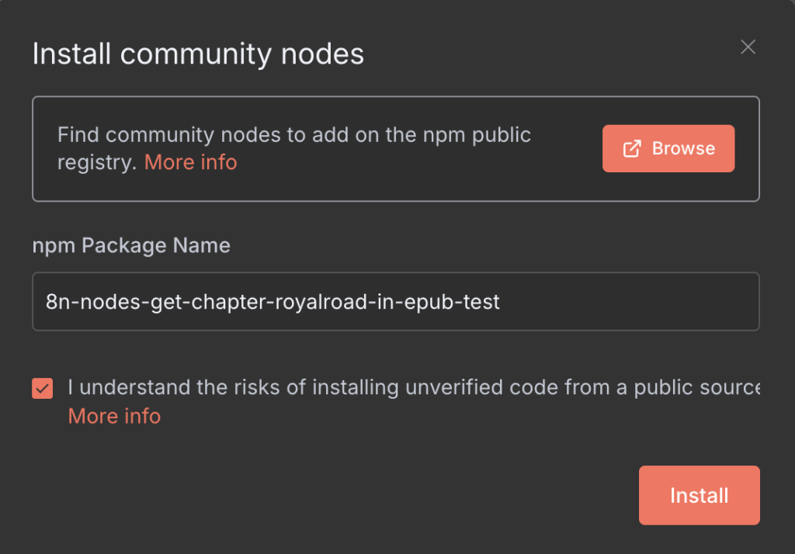This screenshot has height=554, width=795.
Task: Click the white checkmark in the checkbox
Action: [43, 389]
